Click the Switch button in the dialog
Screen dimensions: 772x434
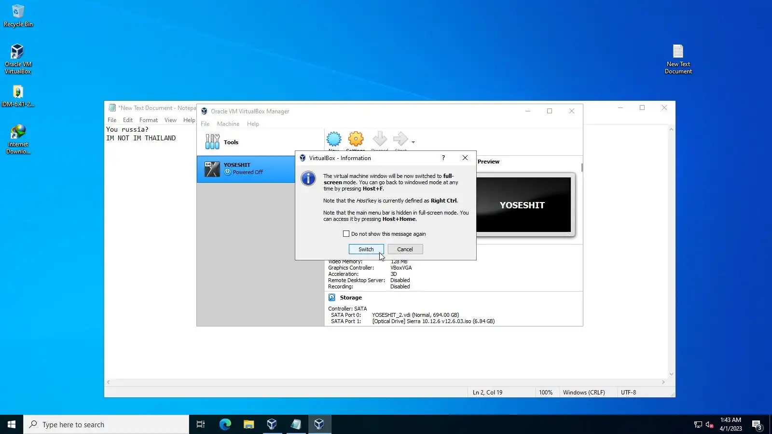366,249
